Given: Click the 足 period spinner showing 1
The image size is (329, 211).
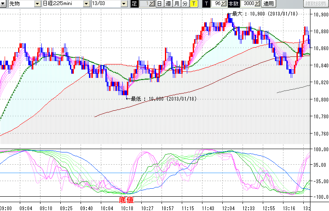Looking at the screenshot, I should [152, 4].
